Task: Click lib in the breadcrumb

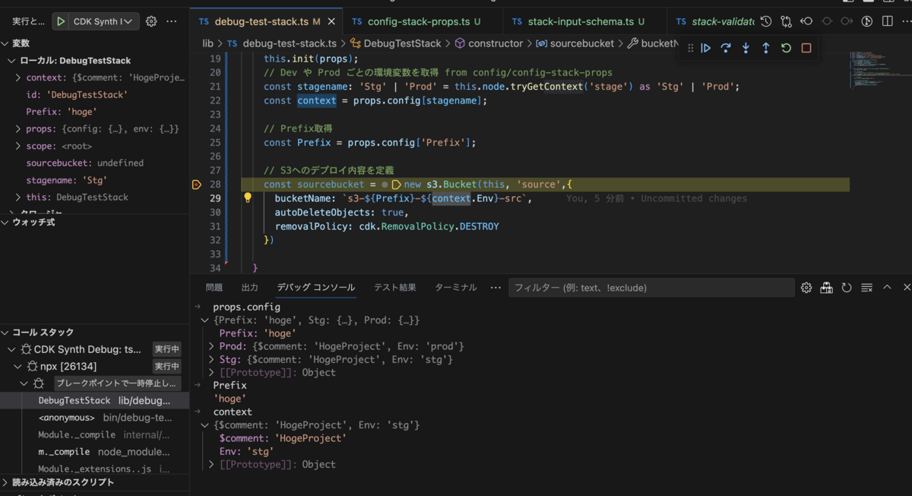Action: pos(207,43)
